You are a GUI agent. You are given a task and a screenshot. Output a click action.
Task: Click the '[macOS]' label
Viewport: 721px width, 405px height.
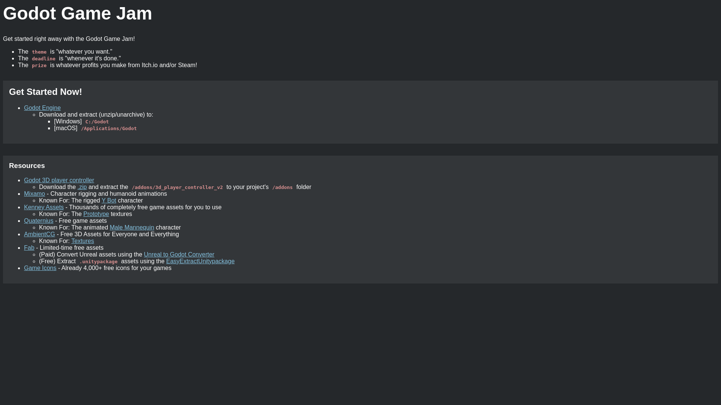click(66, 128)
